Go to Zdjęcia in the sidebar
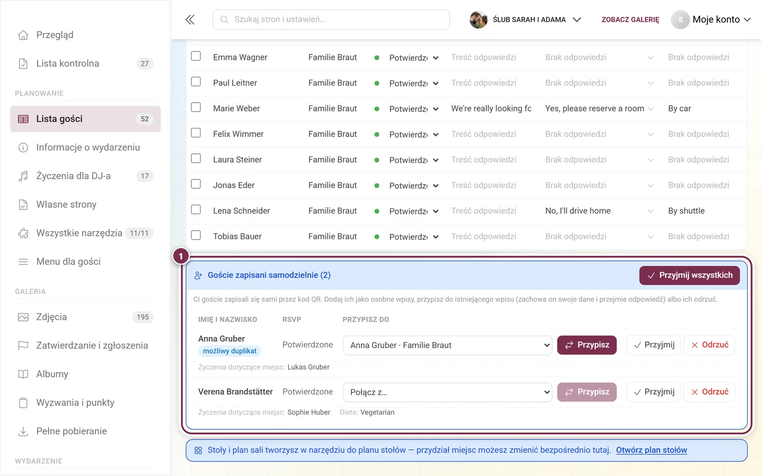The height and width of the screenshot is (476, 762). (x=86, y=317)
